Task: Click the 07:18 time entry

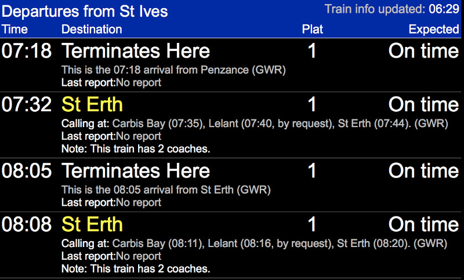Action: 27,51
